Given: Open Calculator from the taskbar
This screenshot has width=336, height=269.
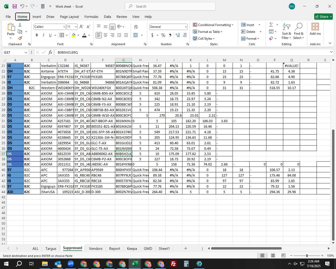Looking at the screenshot, I should pos(186,264).
